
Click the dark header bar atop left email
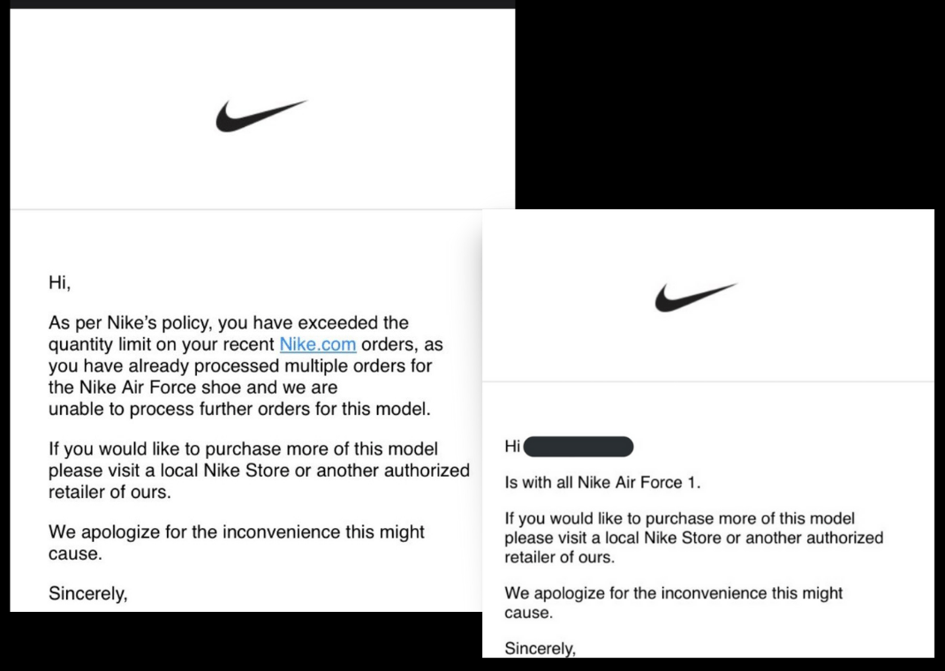coord(261,4)
